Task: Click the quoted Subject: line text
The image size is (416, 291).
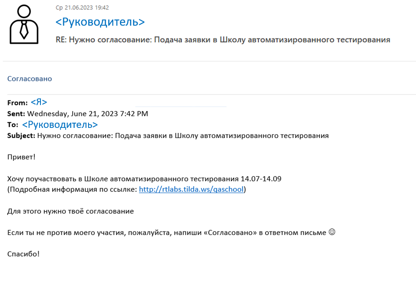Action: [x=182, y=136]
